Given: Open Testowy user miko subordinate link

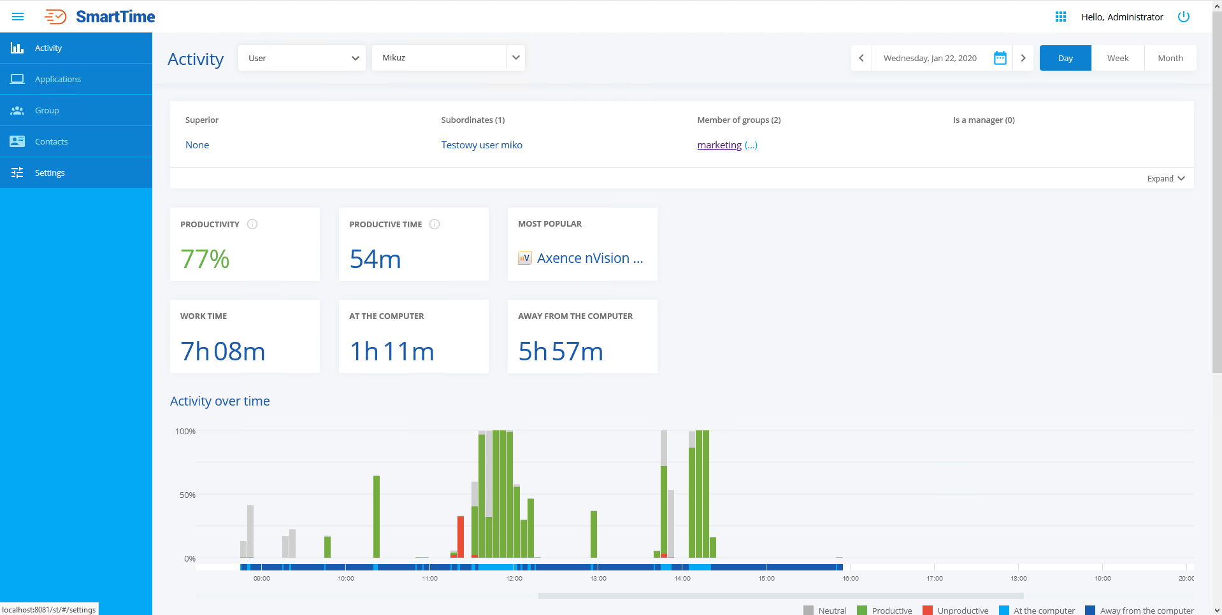Looking at the screenshot, I should point(482,145).
